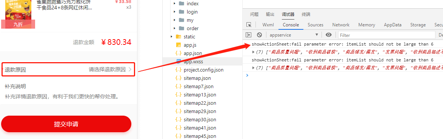
Task: Click the JSON icon beside app.json
Action: 178,53
